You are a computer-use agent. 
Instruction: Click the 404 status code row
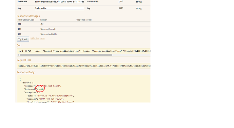tap(83, 29)
